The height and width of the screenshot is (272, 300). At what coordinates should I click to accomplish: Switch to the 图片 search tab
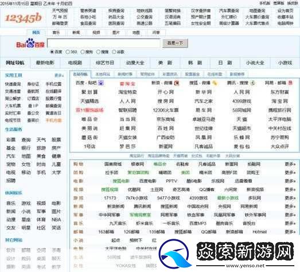pos(116,33)
